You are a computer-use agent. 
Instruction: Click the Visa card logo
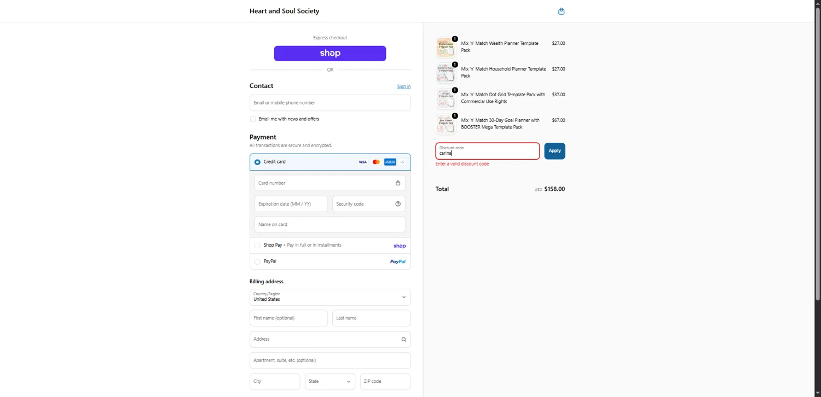362,162
